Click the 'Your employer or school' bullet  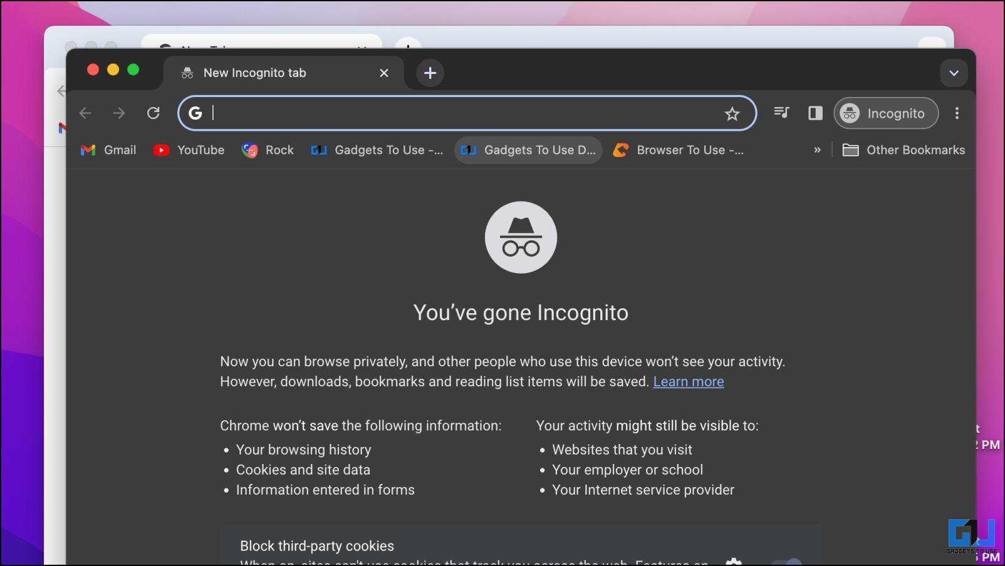click(627, 470)
